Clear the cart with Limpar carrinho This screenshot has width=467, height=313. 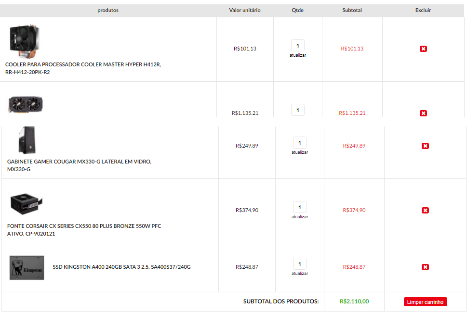pyautogui.click(x=425, y=302)
